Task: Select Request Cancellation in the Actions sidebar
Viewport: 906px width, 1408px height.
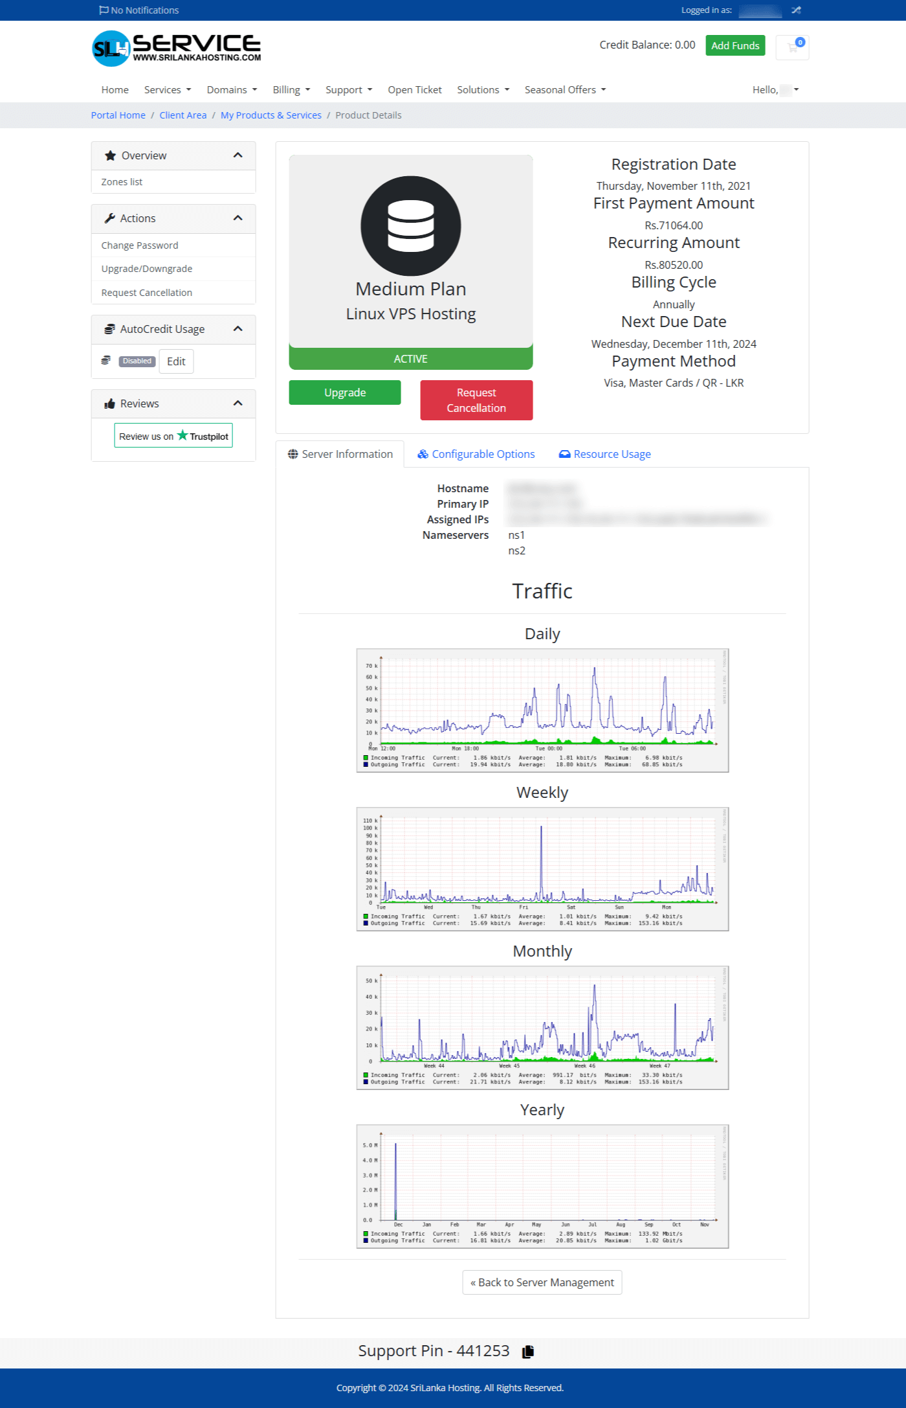Action: [173, 293]
